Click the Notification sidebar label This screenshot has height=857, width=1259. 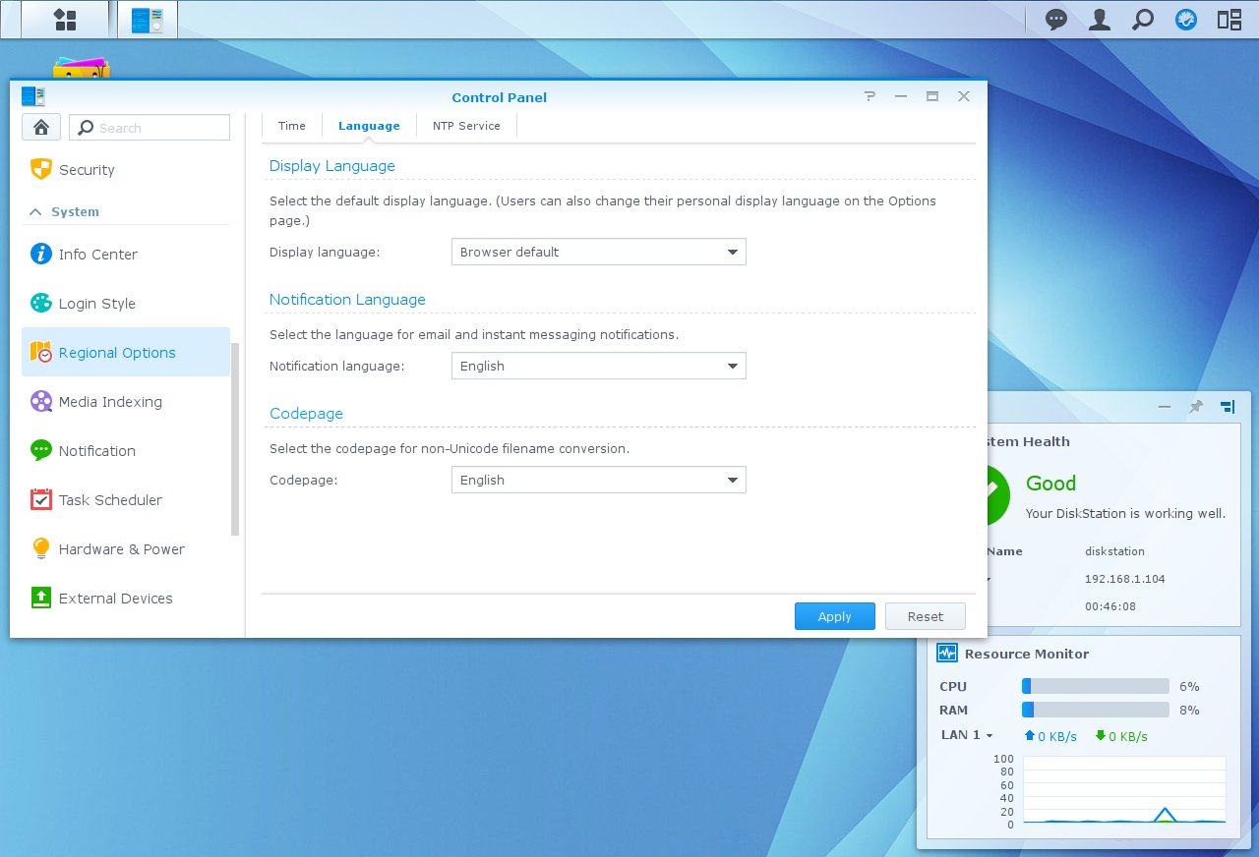(x=97, y=450)
